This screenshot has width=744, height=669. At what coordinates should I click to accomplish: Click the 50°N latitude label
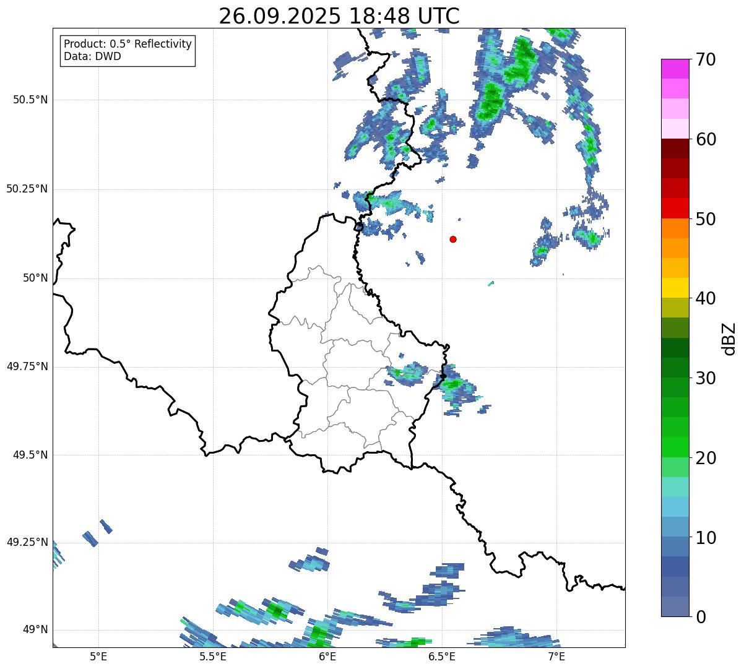pyautogui.click(x=35, y=278)
